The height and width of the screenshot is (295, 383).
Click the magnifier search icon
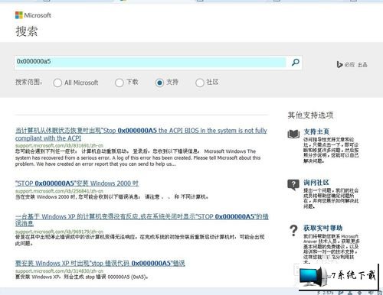(296, 62)
